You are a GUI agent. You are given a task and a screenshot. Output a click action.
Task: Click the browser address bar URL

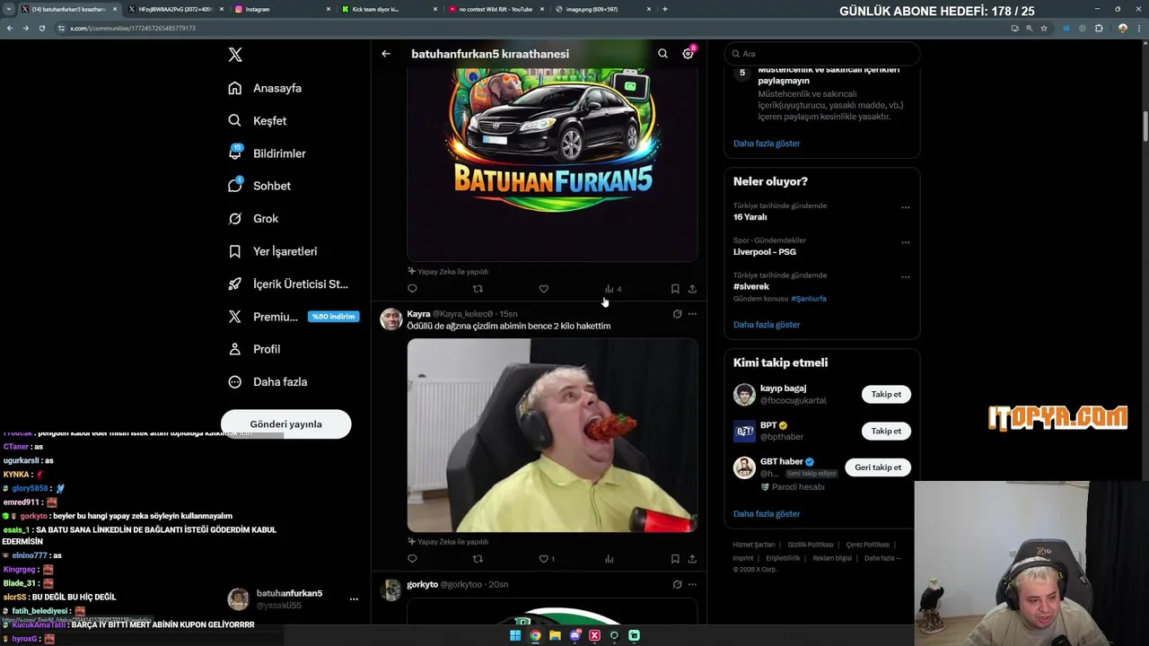point(133,28)
